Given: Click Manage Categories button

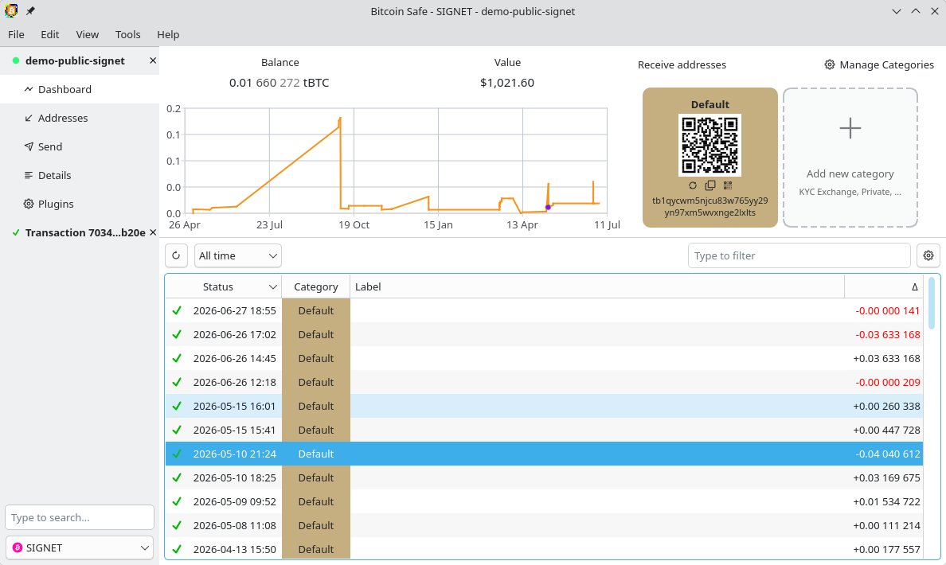Looking at the screenshot, I should pos(879,64).
